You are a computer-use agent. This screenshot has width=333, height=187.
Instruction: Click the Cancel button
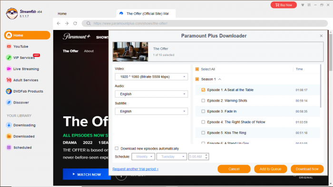click(234, 169)
